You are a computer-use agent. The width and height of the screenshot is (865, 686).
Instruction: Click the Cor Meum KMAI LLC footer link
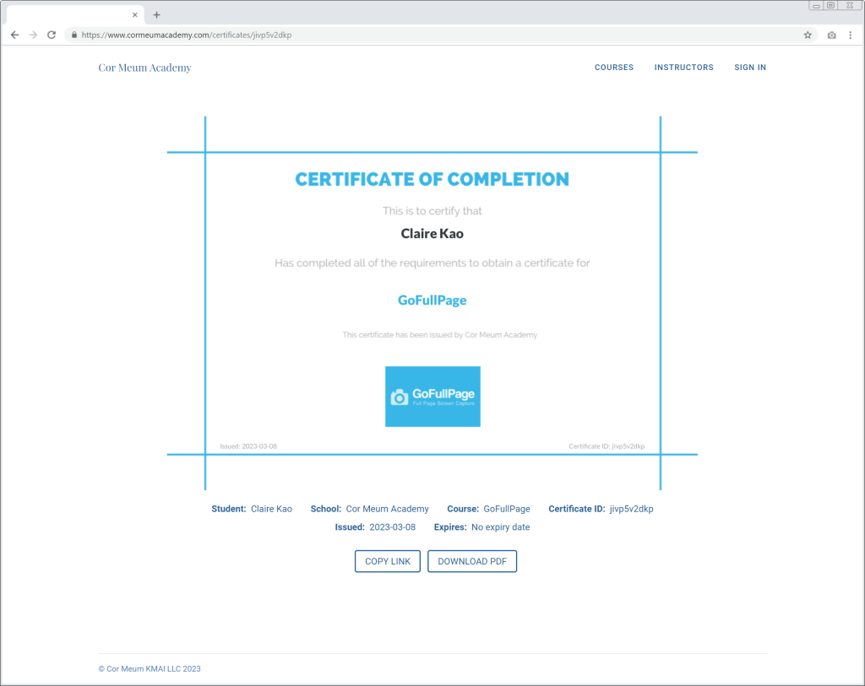[150, 668]
